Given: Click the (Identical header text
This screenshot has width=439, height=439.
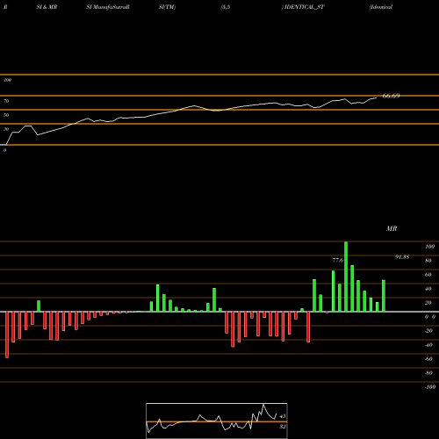Looking at the screenshot, I should click(x=381, y=7).
